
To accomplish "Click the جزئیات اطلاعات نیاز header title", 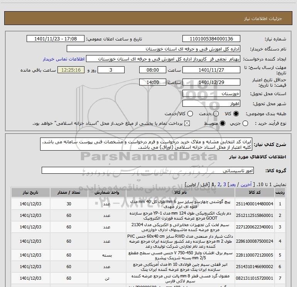I will [x=263, y=18].
